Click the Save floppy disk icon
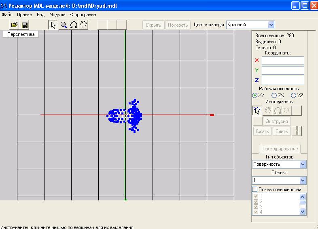 pos(24,25)
